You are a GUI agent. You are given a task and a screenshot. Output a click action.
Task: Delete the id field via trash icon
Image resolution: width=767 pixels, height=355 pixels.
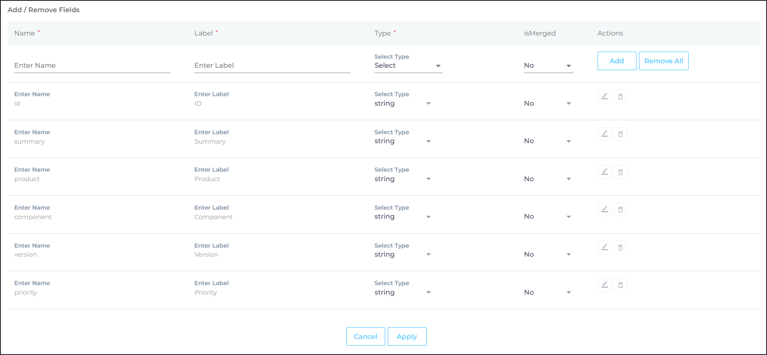pyautogui.click(x=620, y=96)
